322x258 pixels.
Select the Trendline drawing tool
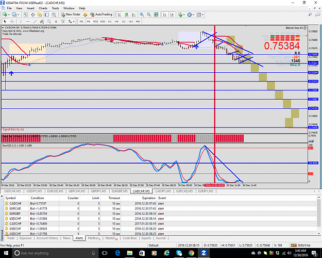(x=35, y=21)
